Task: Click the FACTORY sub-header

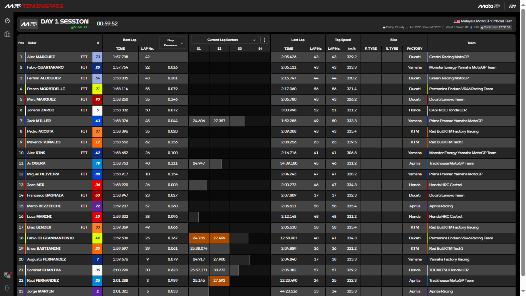Action: click(x=415, y=49)
